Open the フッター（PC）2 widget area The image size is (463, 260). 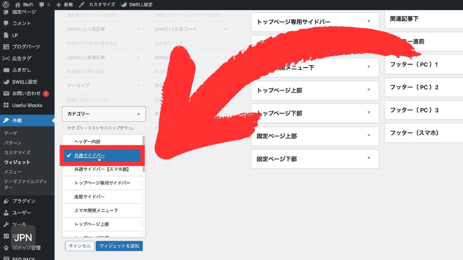[424, 87]
